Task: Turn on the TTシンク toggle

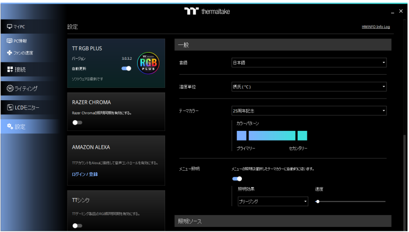Action: (x=77, y=225)
